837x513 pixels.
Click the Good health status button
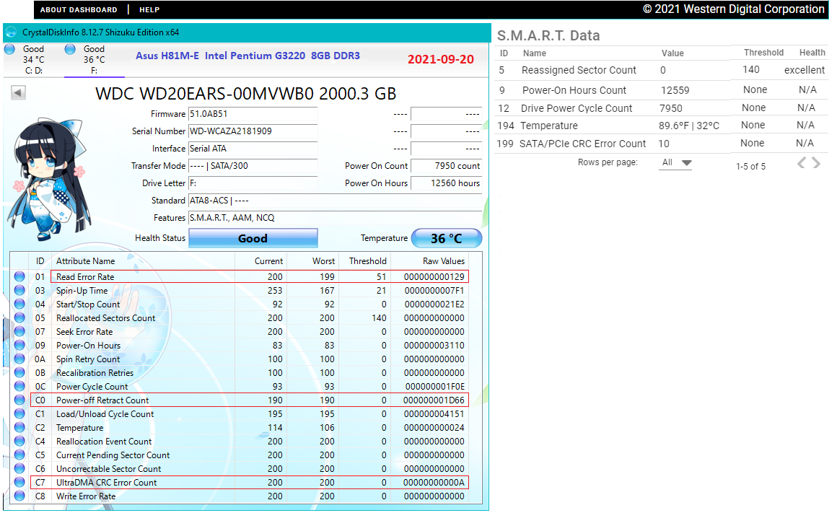[x=253, y=238]
